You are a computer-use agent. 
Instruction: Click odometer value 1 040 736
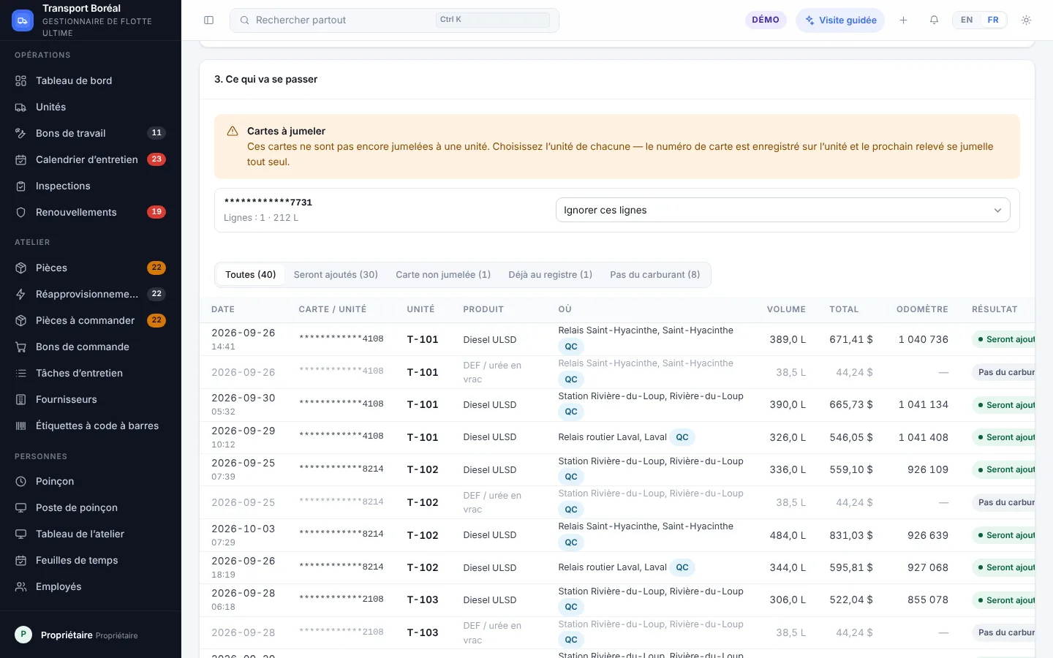coord(924,339)
